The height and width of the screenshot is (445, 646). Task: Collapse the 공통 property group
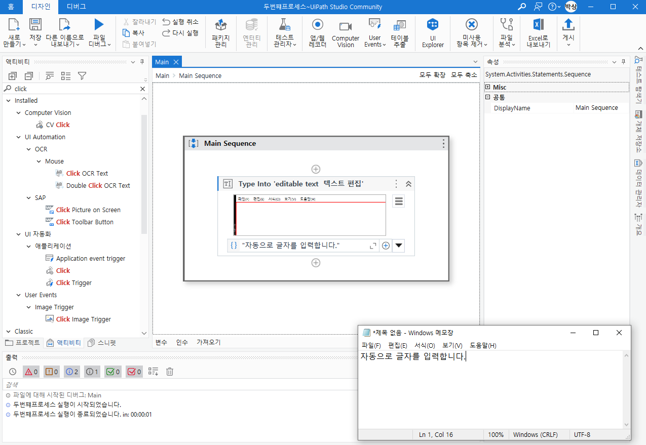click(x=488, y=97)
